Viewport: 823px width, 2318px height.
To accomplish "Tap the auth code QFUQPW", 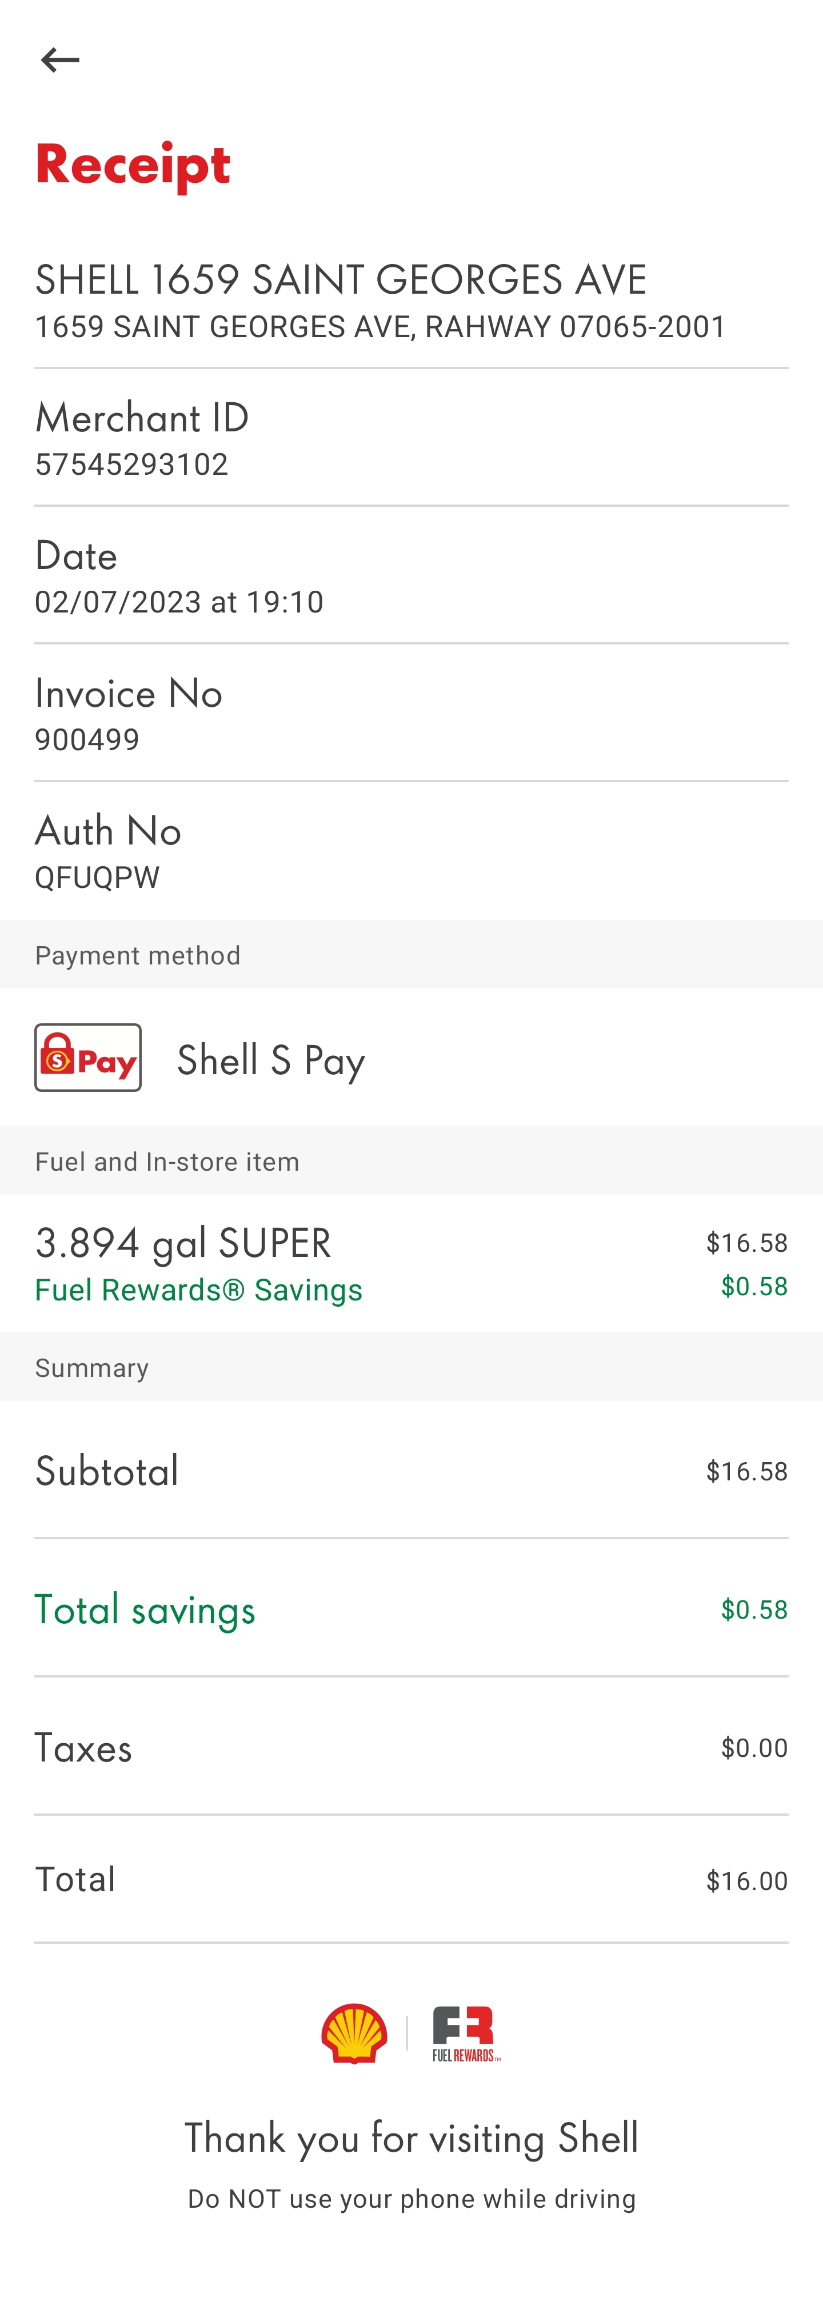I will tap(97, 878).
